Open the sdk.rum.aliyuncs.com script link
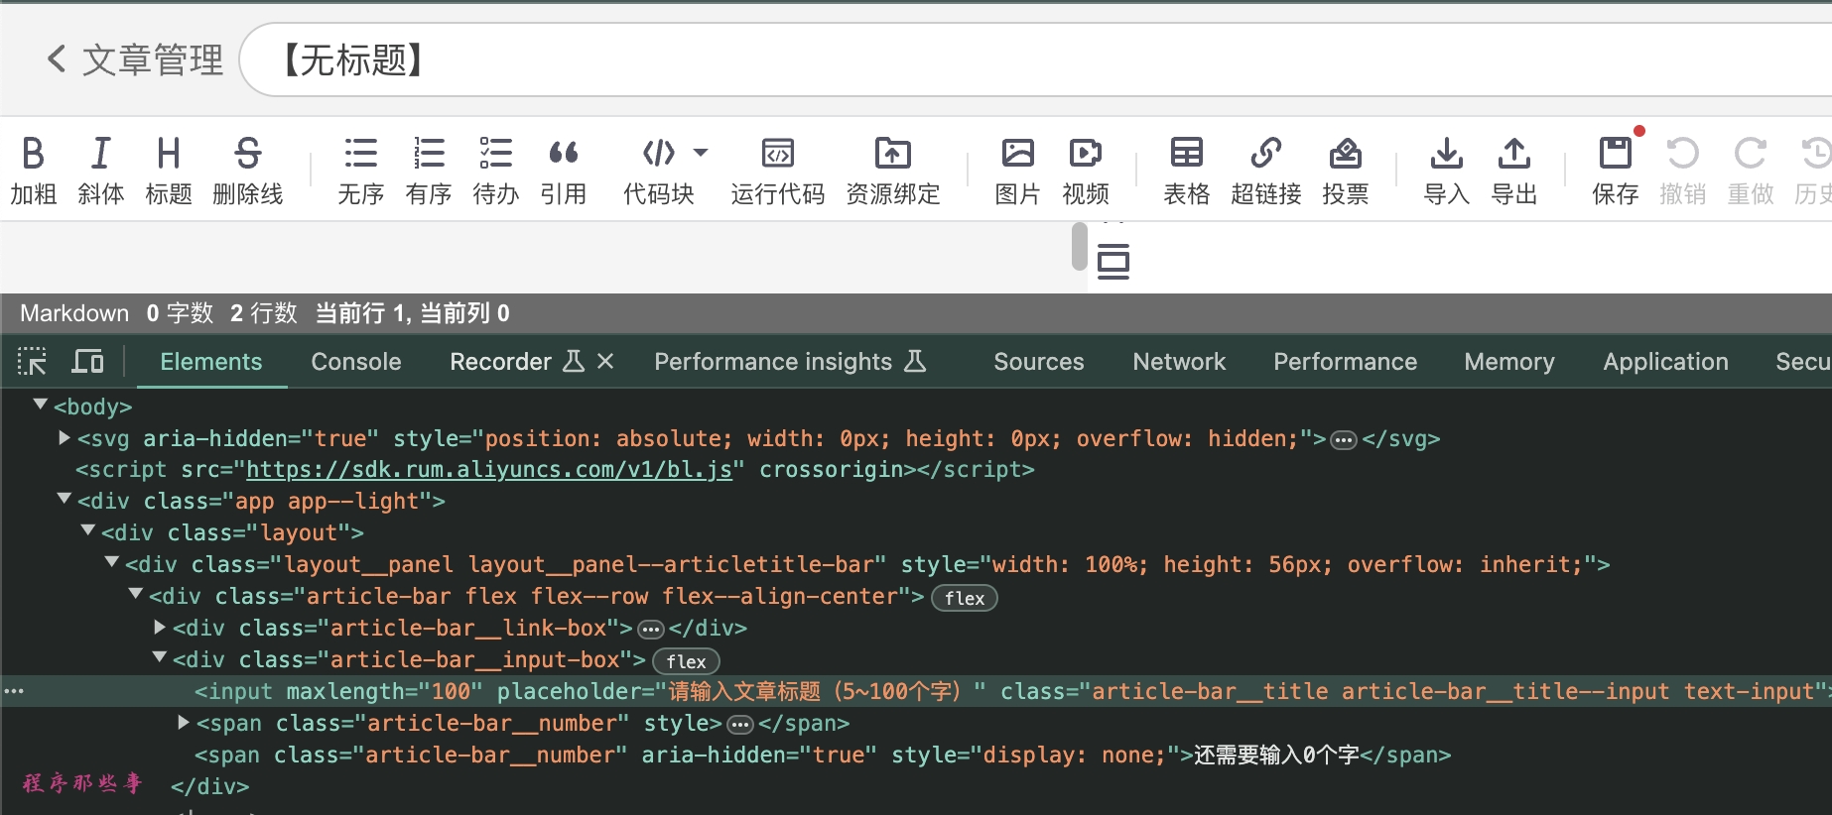Screen dimensions: 1832x815 [488, 470]
